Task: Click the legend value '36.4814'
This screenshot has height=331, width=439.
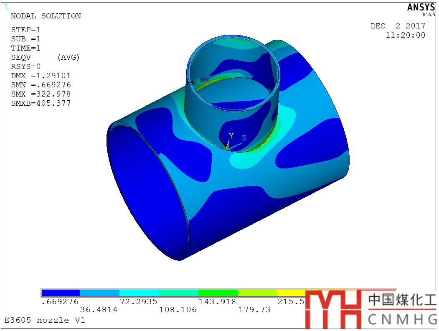Action: tap(99, 310)
